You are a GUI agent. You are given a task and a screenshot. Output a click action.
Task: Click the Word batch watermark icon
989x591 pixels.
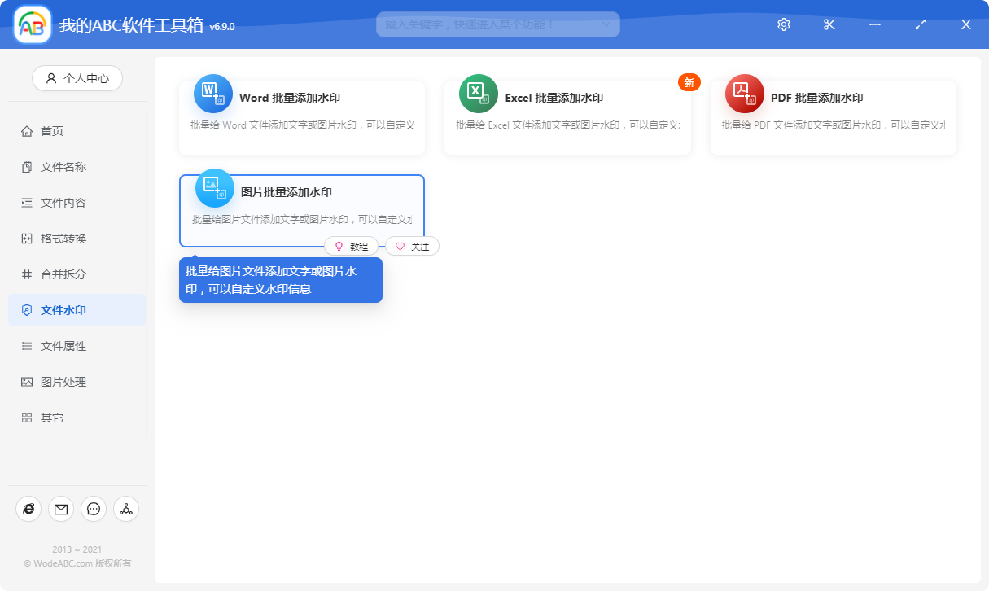[x=212, y=94]
